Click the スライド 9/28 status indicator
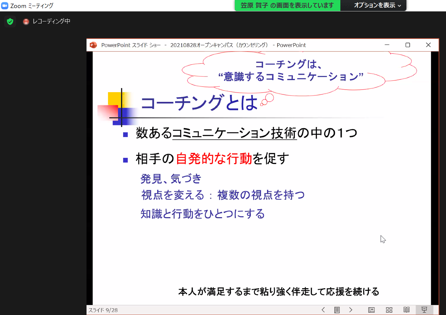 [103, 310]
